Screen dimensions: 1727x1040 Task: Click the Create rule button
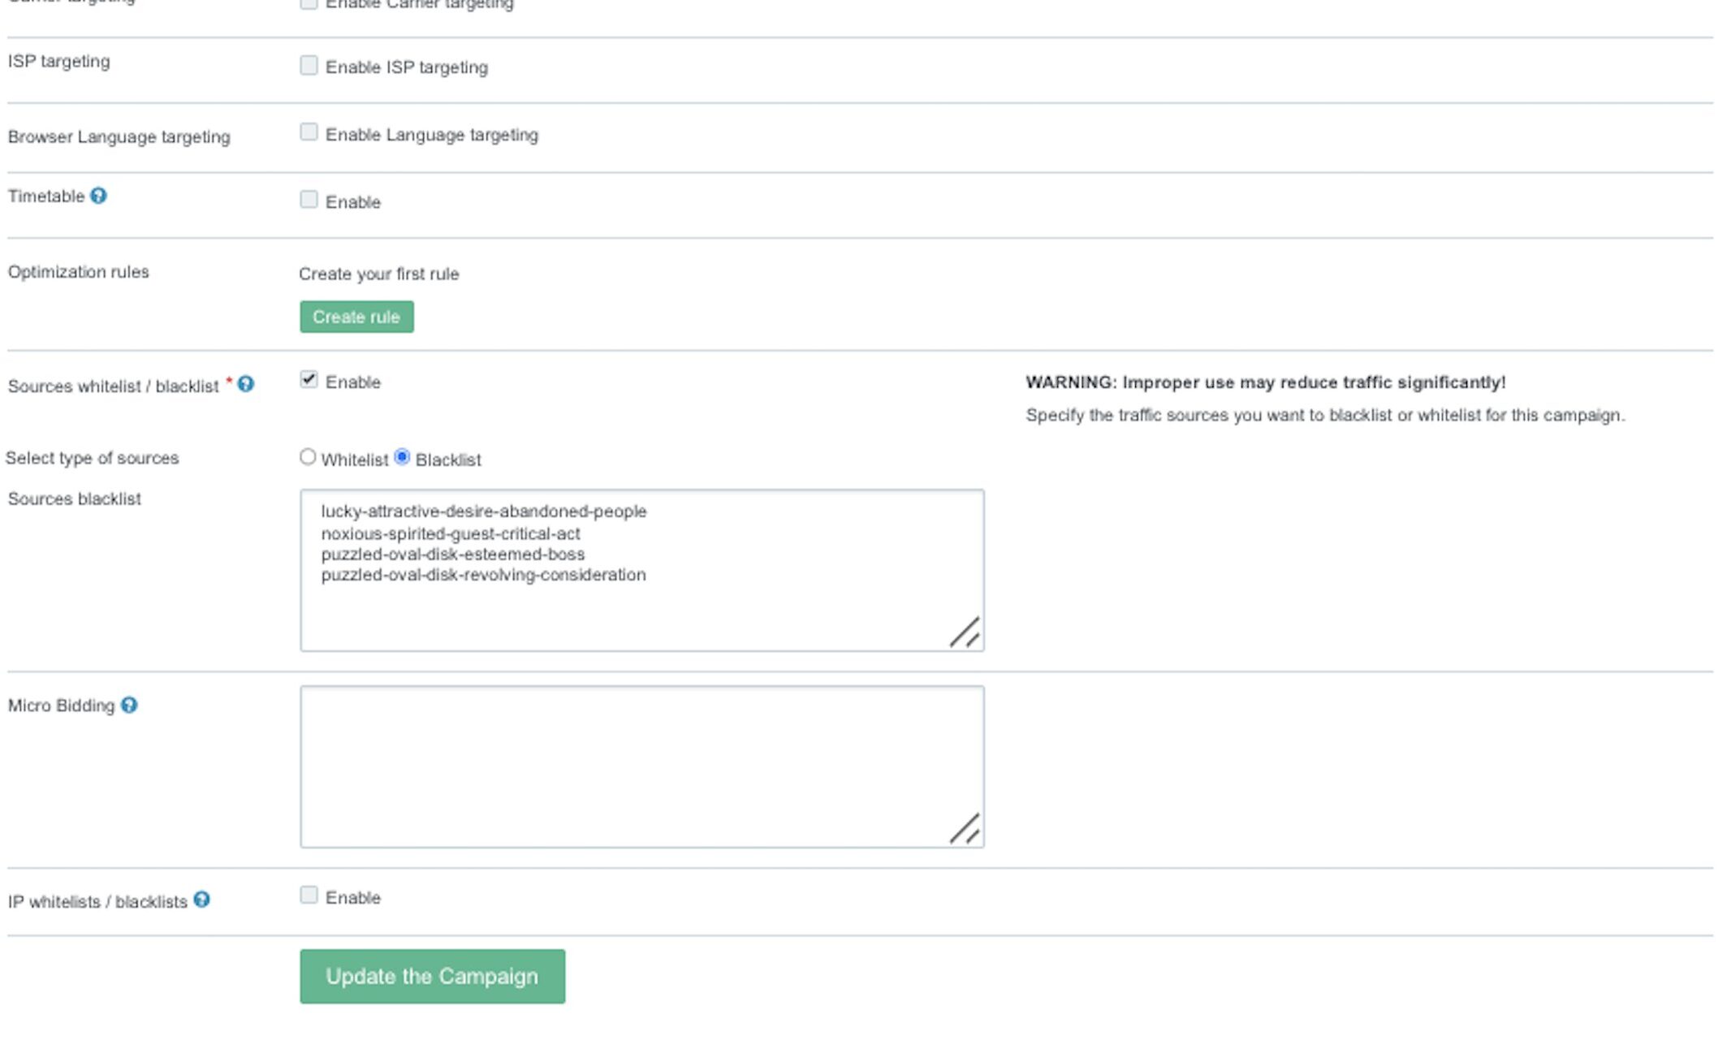click(356, 317)
